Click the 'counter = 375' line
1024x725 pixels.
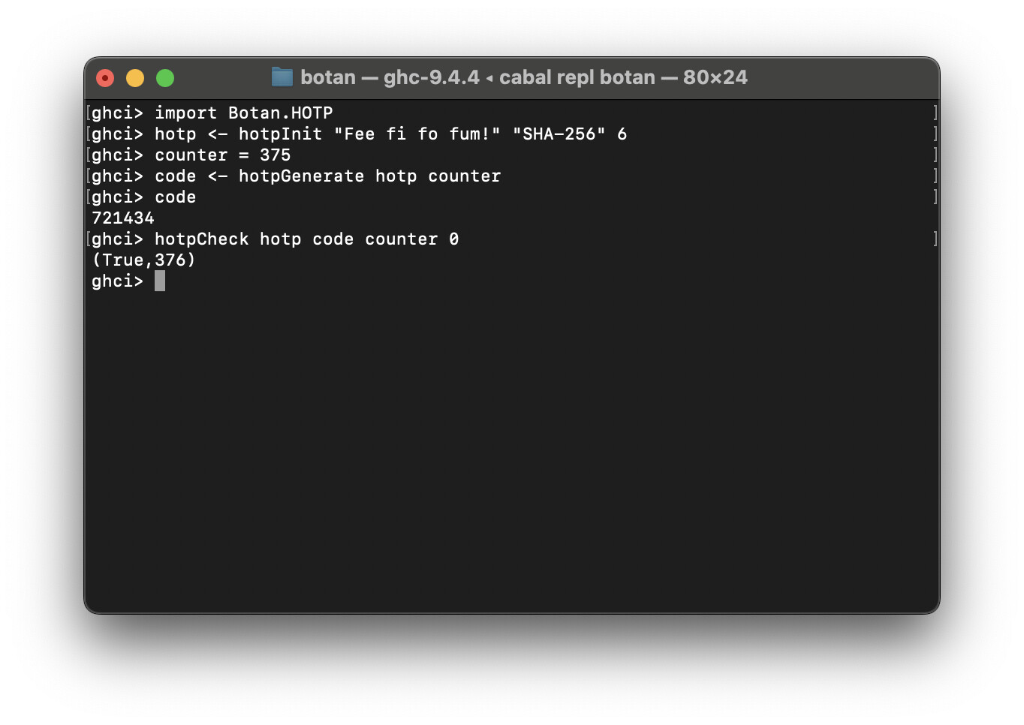(x=222, y=155)
